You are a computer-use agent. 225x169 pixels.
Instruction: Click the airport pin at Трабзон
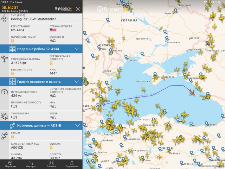click(206, 123)
